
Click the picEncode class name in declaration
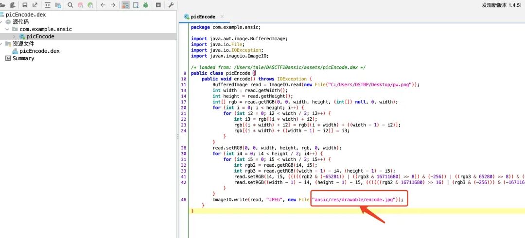click(238, 73)
